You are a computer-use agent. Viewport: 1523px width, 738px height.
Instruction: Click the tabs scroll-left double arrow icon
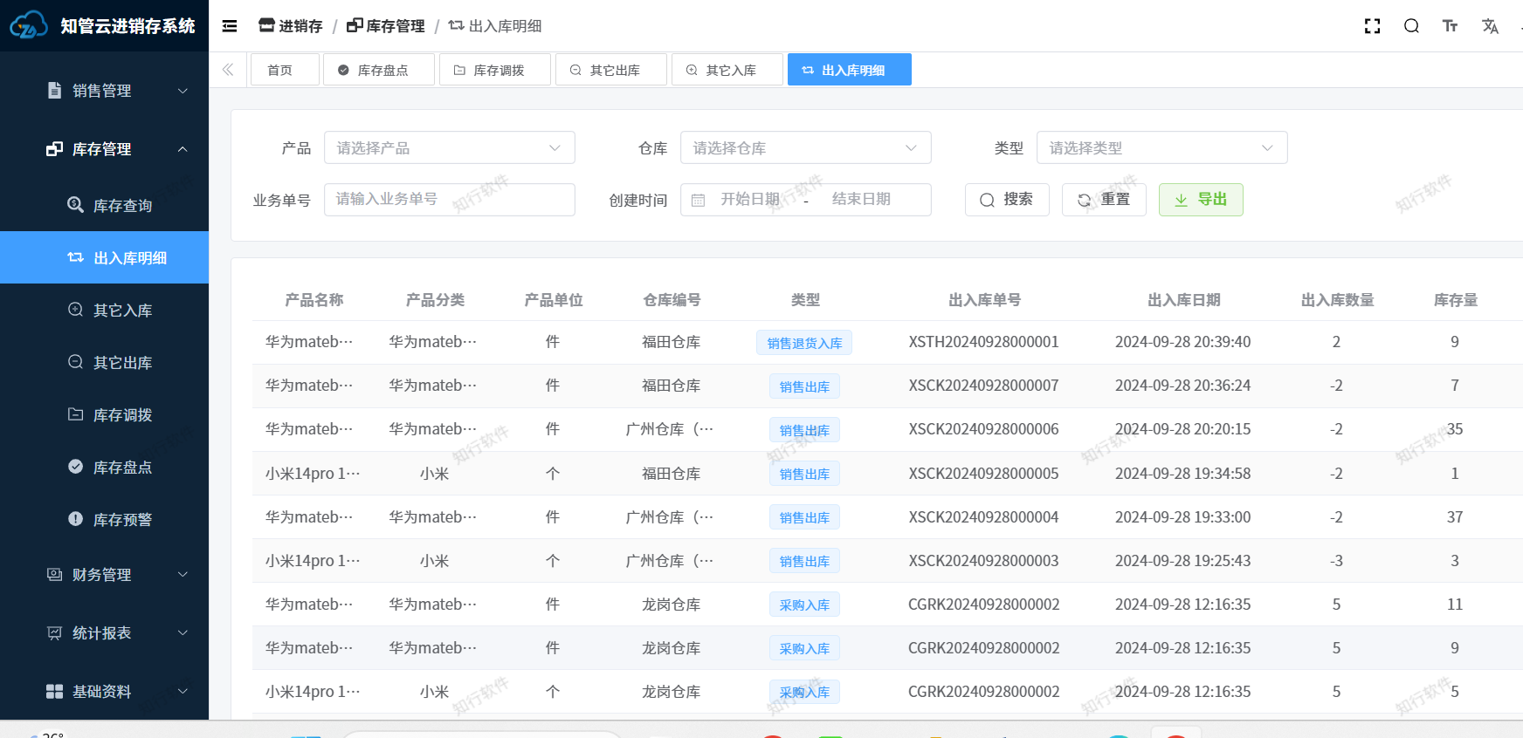pyautogui.click(x=228, y=70)
